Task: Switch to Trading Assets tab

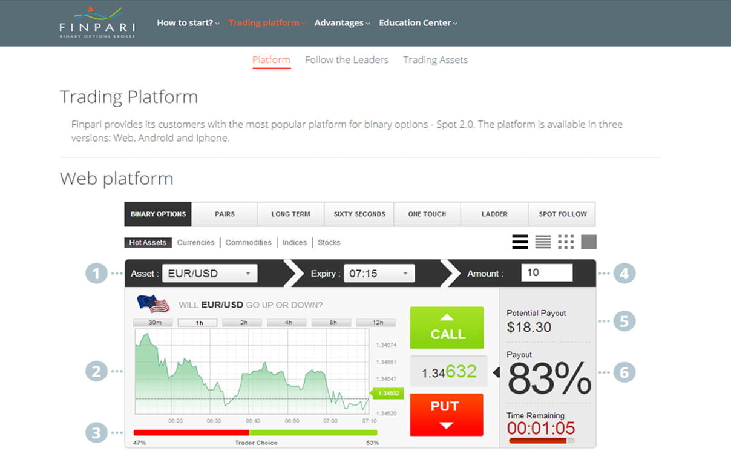Action: click(436, 60)
